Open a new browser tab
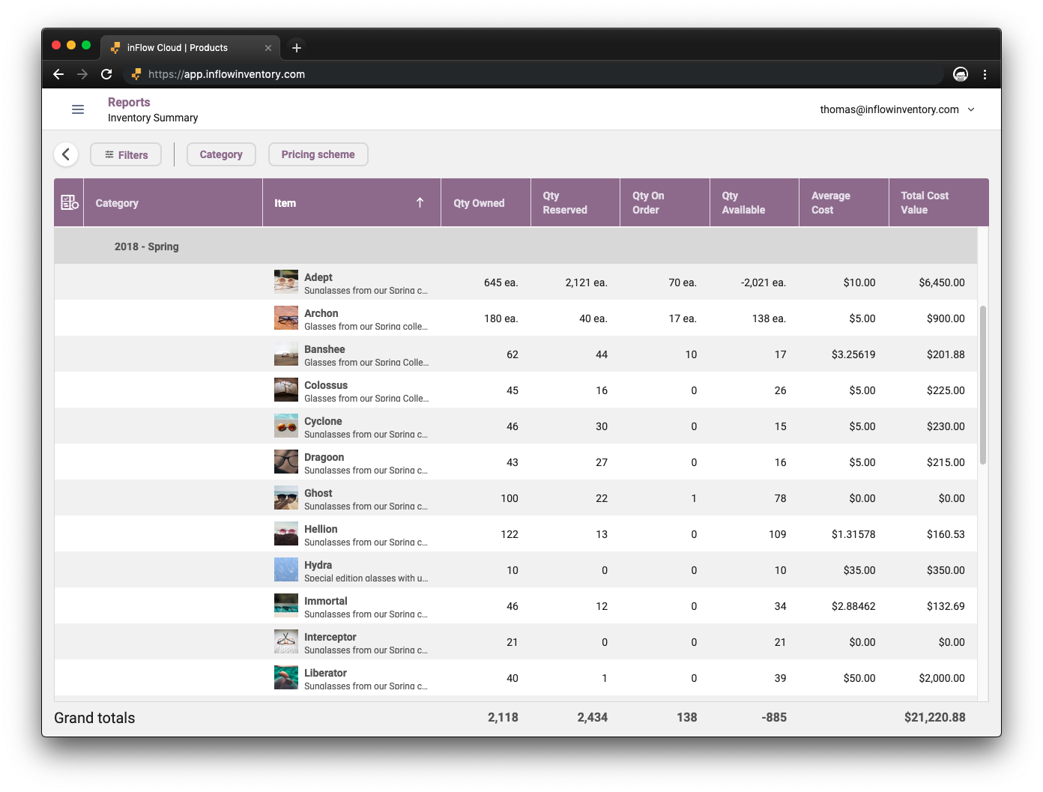This screenshot has width=1043, height=792. [296, 47]
